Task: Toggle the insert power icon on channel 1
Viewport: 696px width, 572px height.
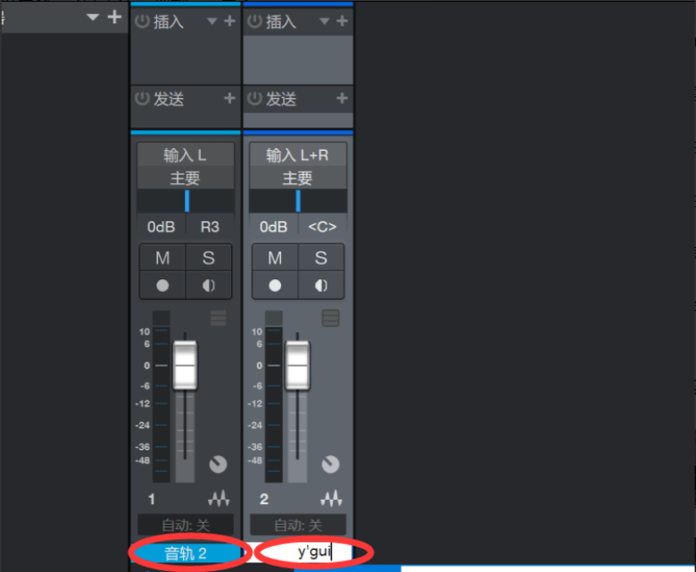Action: pyautogui.click(x=142, y=21)
